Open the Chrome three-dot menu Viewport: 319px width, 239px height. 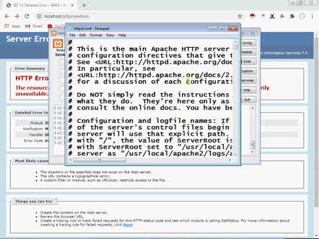tap(312, 16)
